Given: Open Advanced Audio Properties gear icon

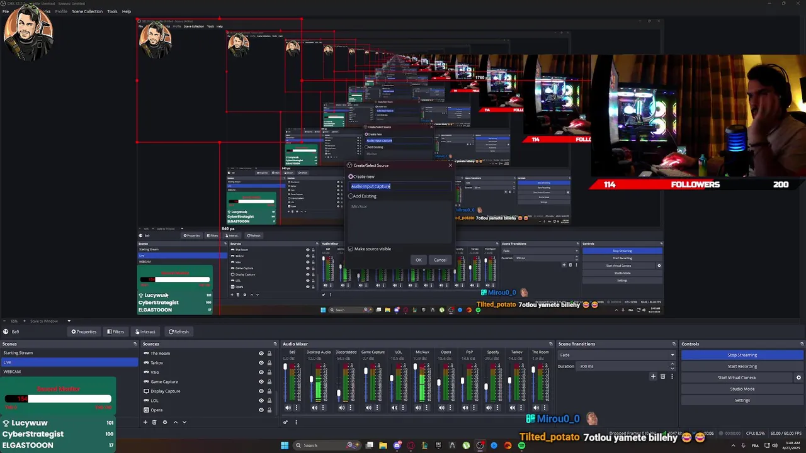Looking at the screenshot, I should click(285, 422).
